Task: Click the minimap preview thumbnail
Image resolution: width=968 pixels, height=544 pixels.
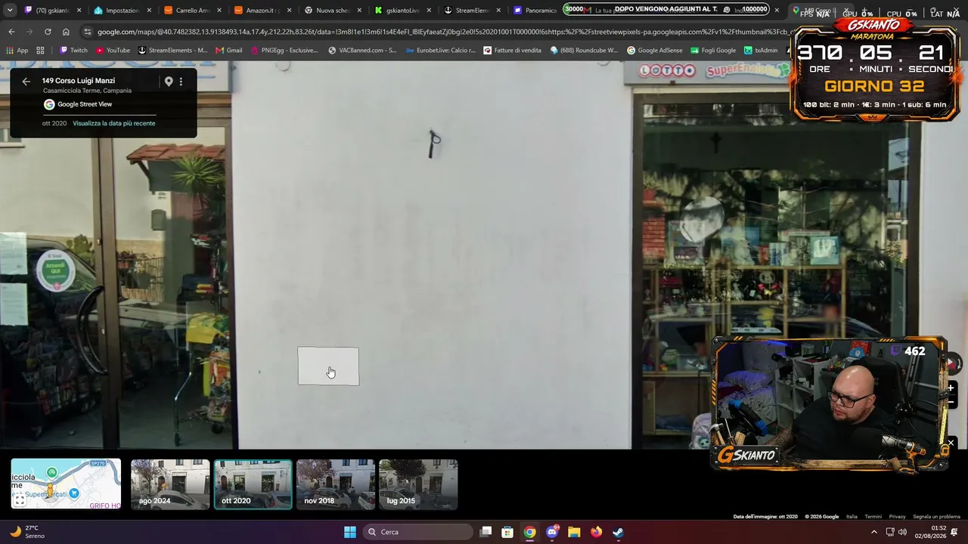Action: [66, 484]
